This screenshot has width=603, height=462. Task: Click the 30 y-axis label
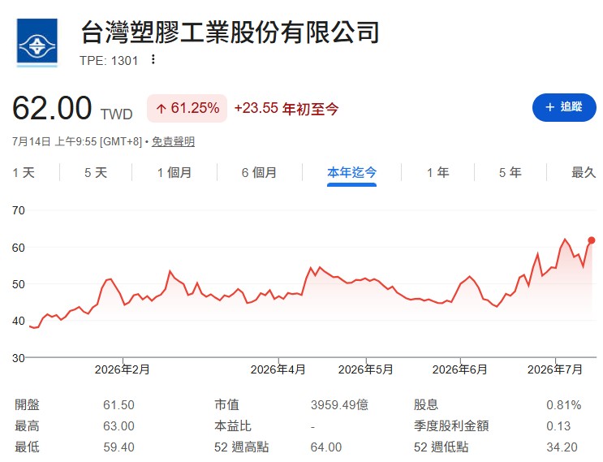pos(19,358)
